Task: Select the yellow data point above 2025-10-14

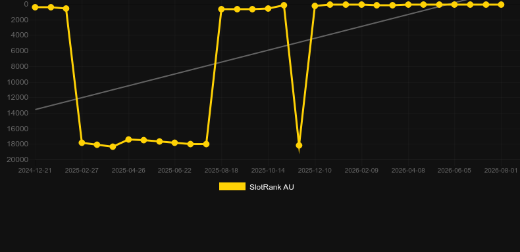Action: coord(269,9)
